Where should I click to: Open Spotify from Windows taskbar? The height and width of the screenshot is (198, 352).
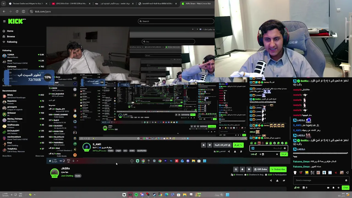(136, 195)
